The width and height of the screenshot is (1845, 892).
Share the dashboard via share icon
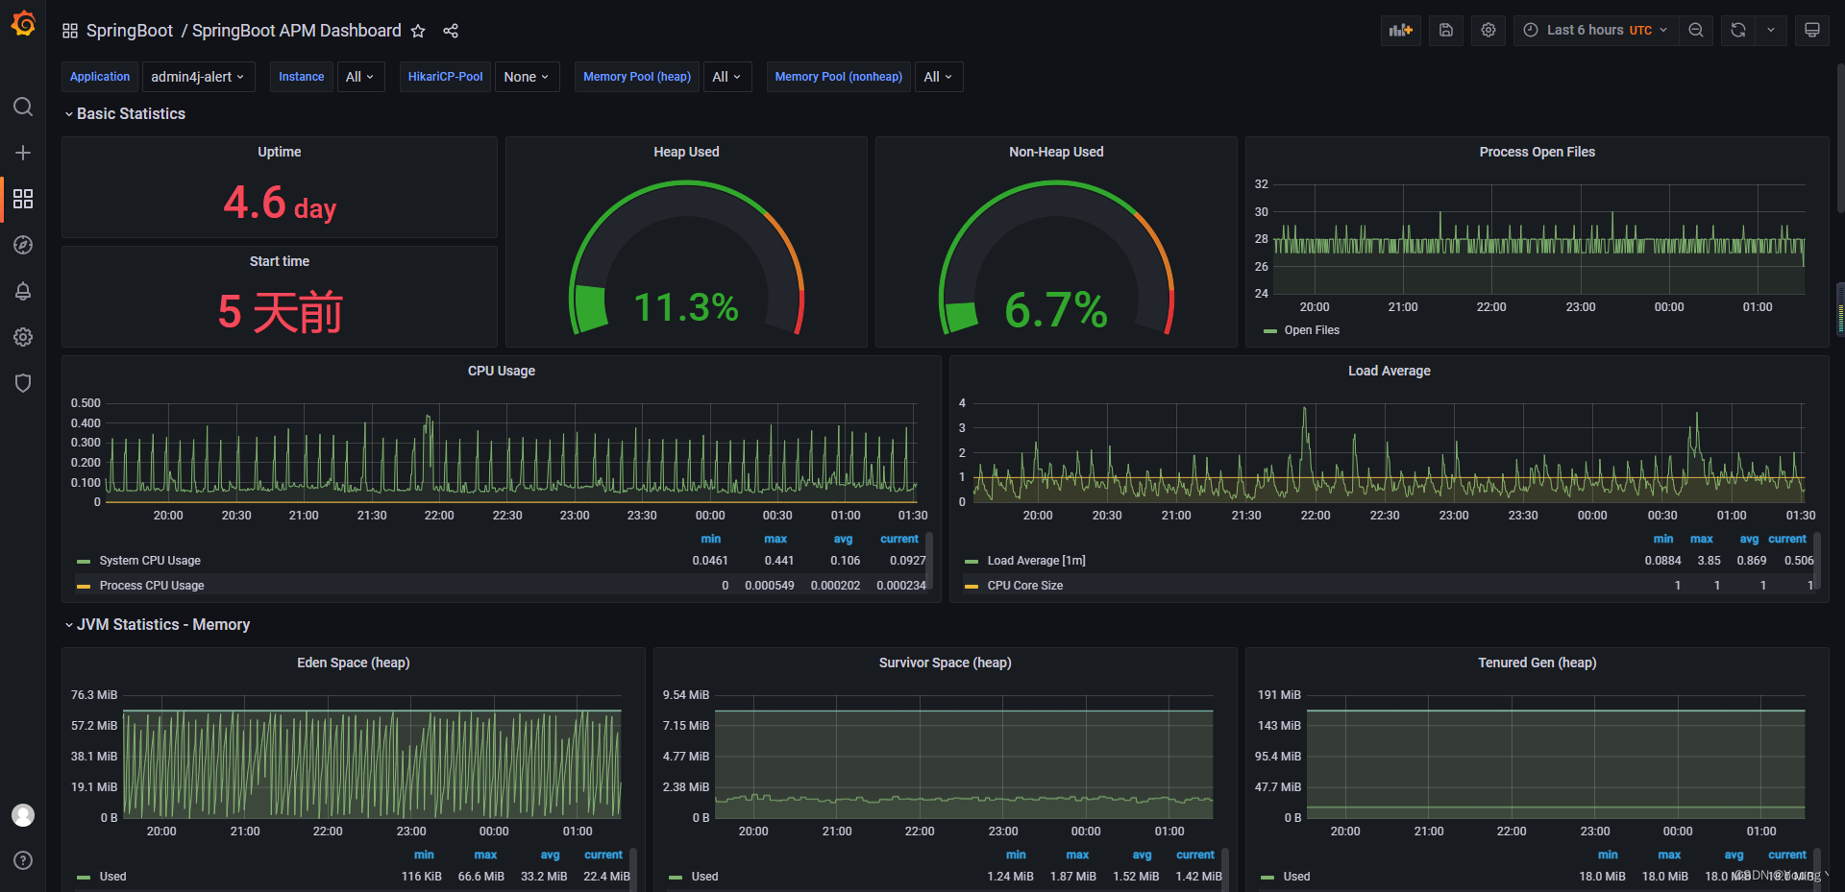tap(451, 31)
